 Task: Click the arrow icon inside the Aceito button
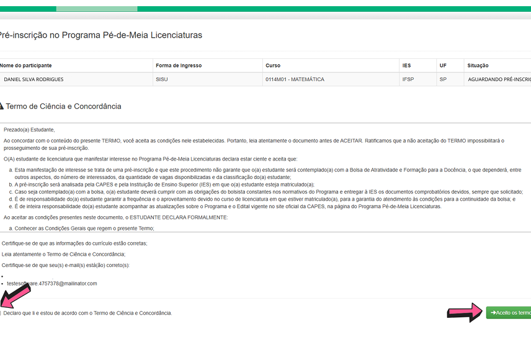point(493,313)
